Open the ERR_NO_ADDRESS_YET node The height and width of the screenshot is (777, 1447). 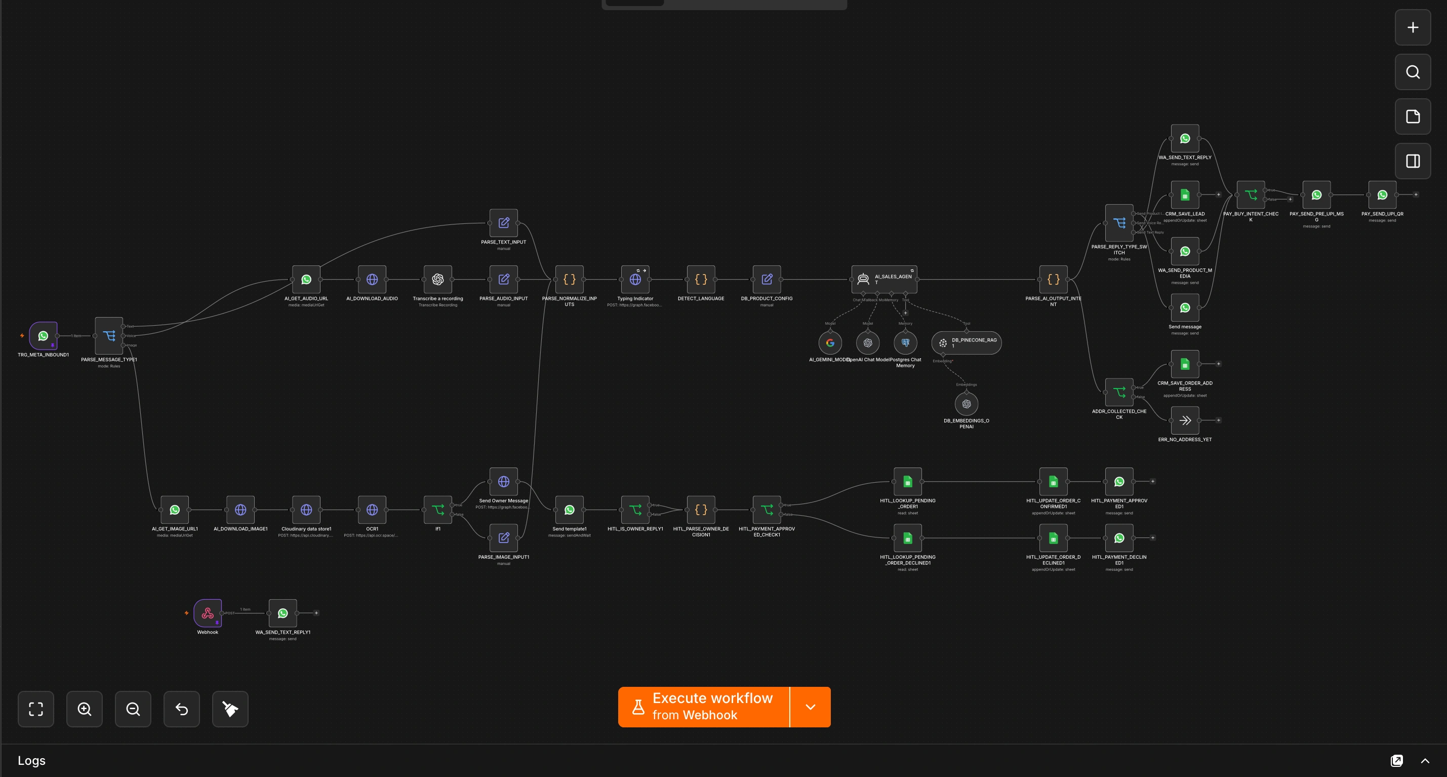tap(1185, 420)
